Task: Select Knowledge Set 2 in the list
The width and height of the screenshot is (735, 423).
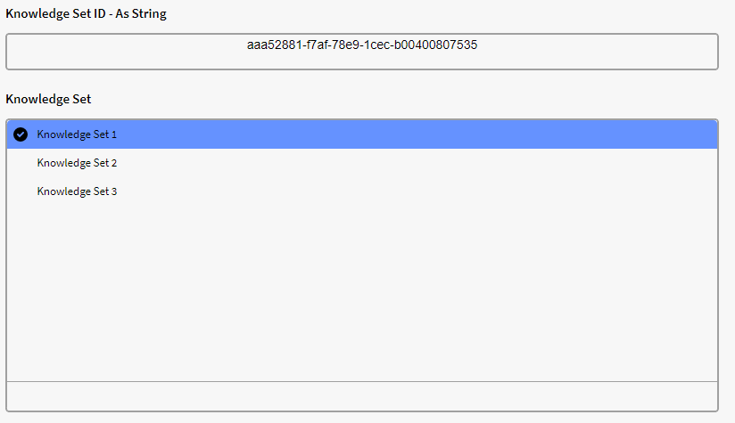Action: click(77, 163)
